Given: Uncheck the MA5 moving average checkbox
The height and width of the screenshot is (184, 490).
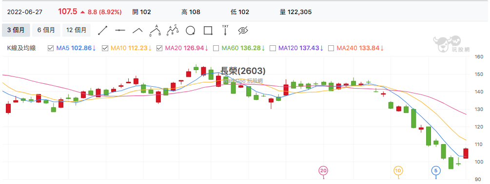Looking at the screenshot, I should (51, 48).
